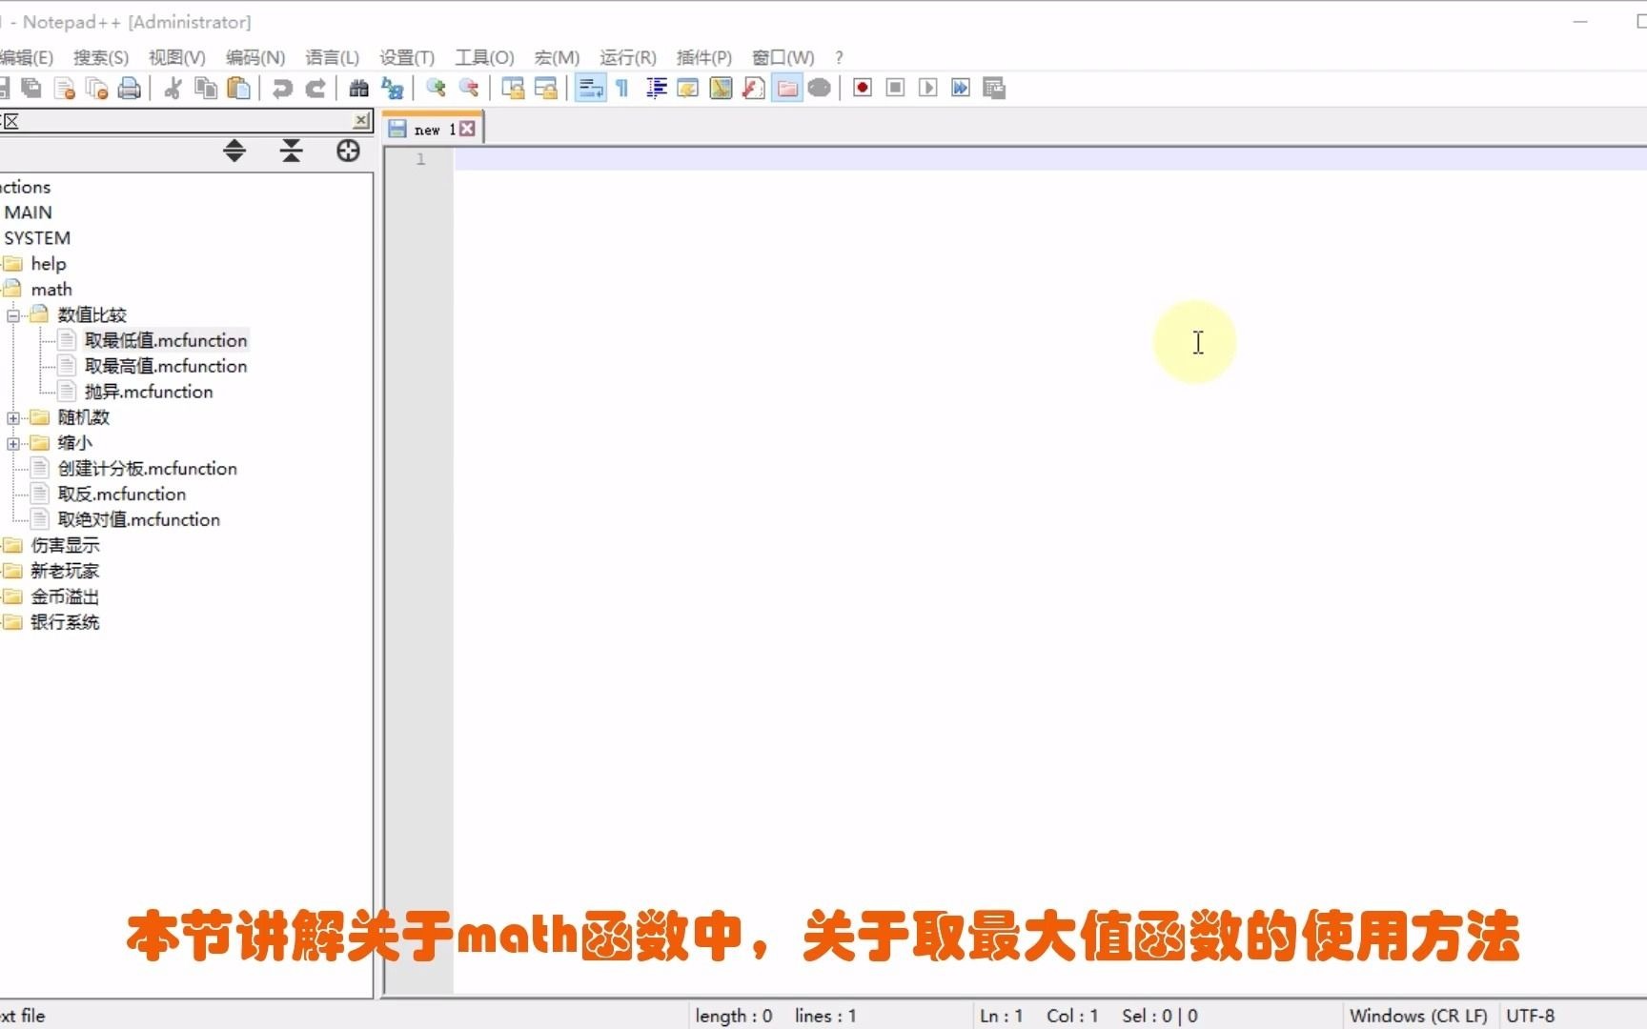The width and height of the screenshot is (1647, 1029).
Task: Open 取最高值.mcfunction from the tree
Action: pos(165,366)
